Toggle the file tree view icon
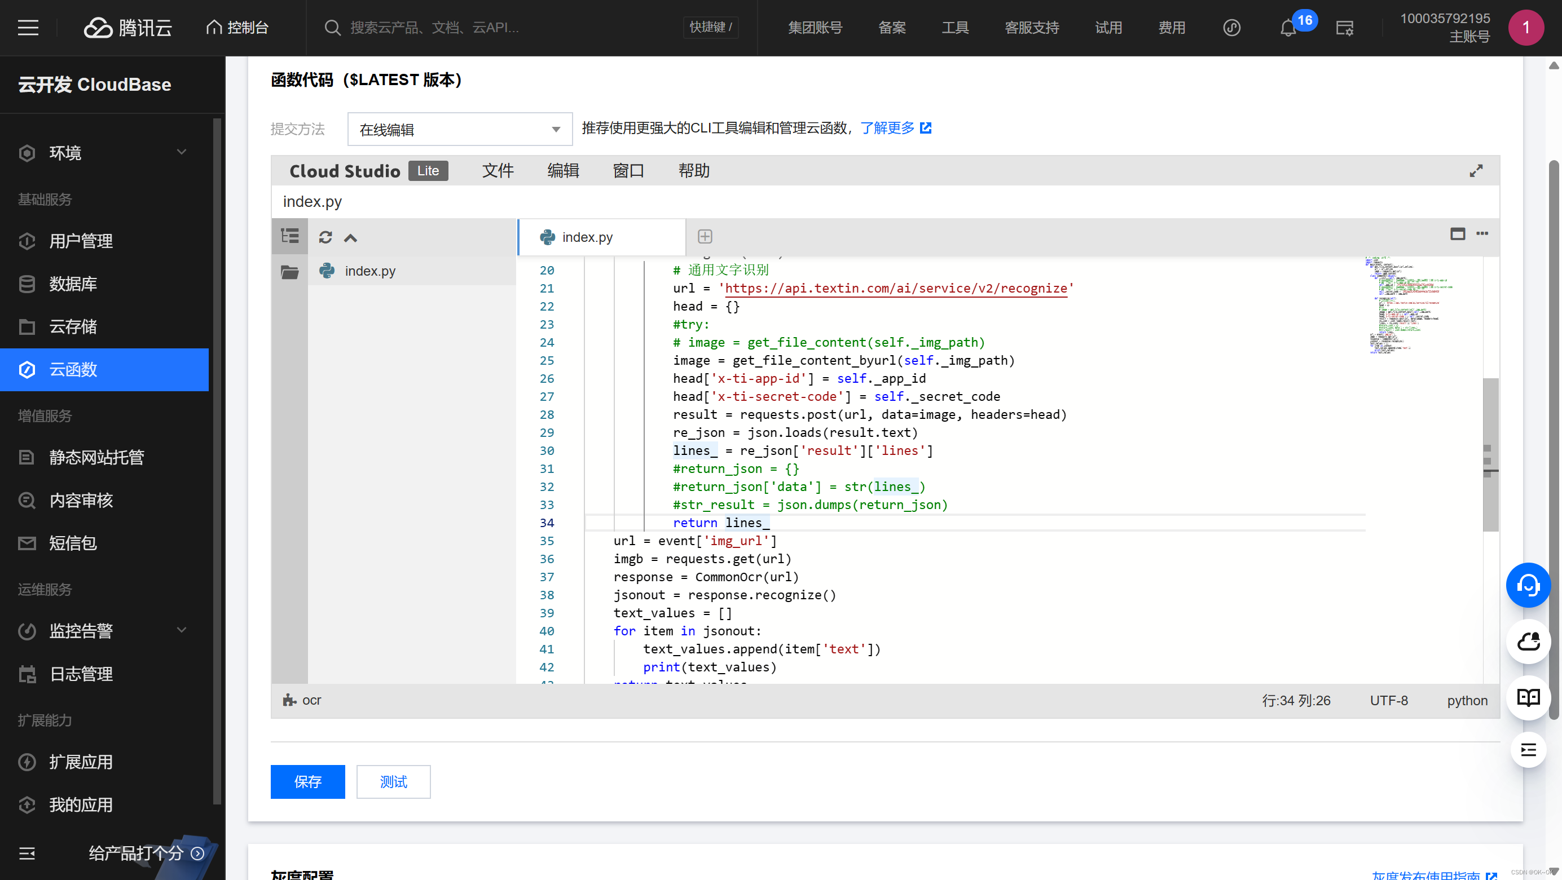 [290, 236]
